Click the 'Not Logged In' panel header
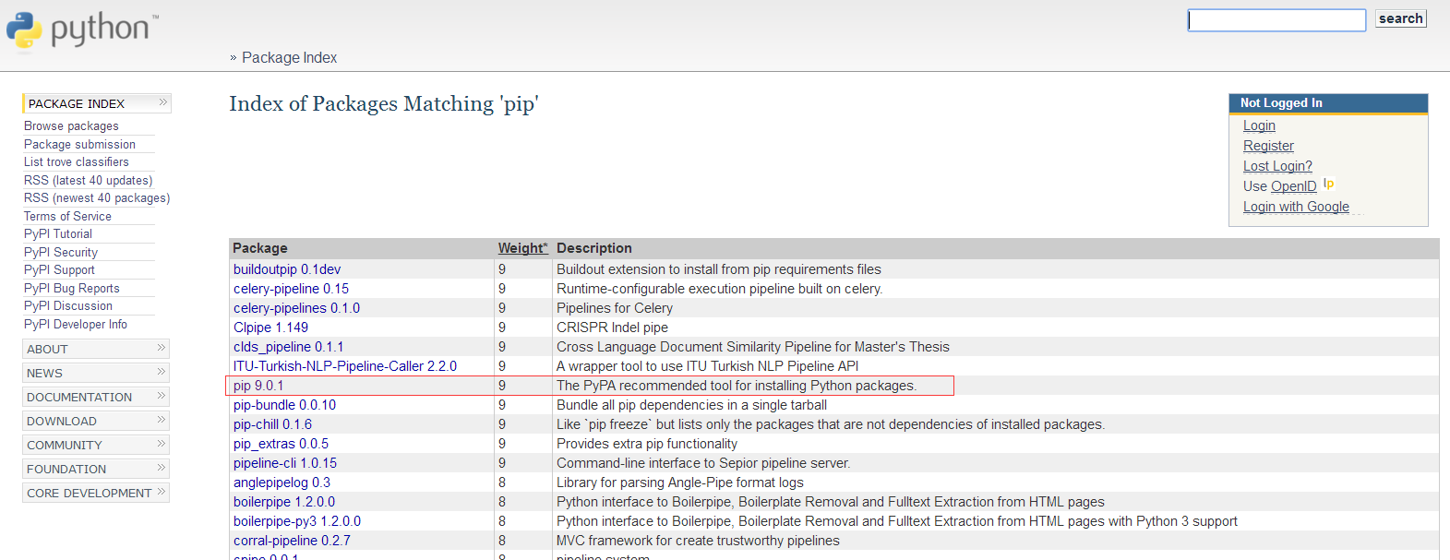This screenshot has width=1450, height=560. [x=1328, y=103]
